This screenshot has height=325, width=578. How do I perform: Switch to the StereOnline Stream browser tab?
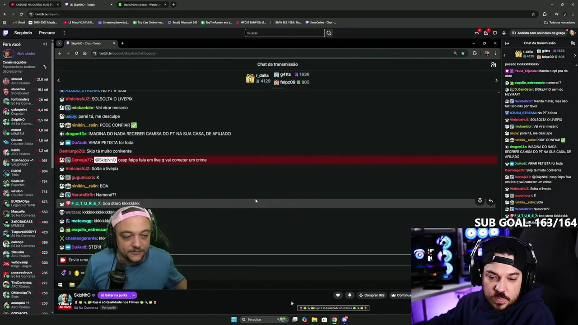pos(142,5)
